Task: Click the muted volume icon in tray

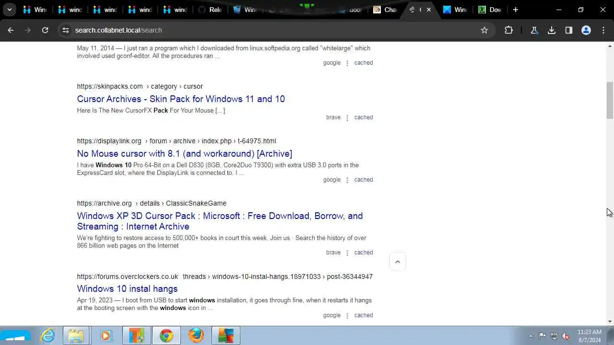Action: tap(566, 336)
